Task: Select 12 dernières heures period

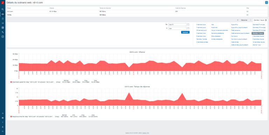Action: [x=259, y=42]
